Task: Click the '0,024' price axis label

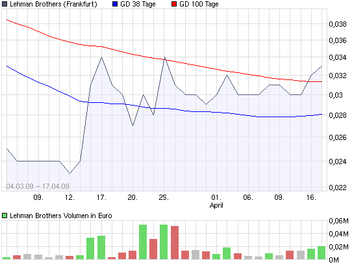Action: pyautogui.click(x=338, y=161)
